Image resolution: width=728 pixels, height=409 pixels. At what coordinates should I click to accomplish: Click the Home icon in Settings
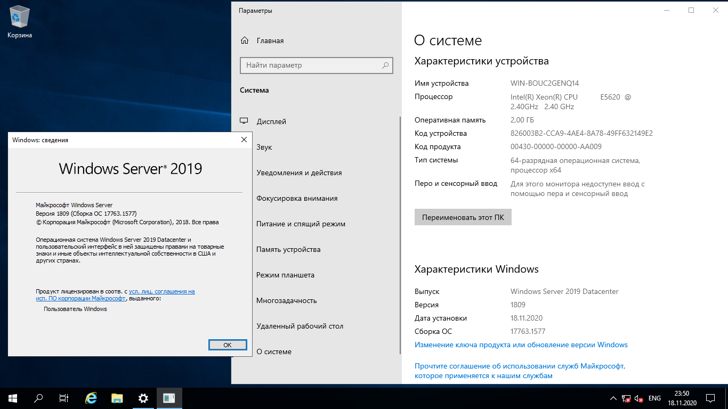[245, 40]
